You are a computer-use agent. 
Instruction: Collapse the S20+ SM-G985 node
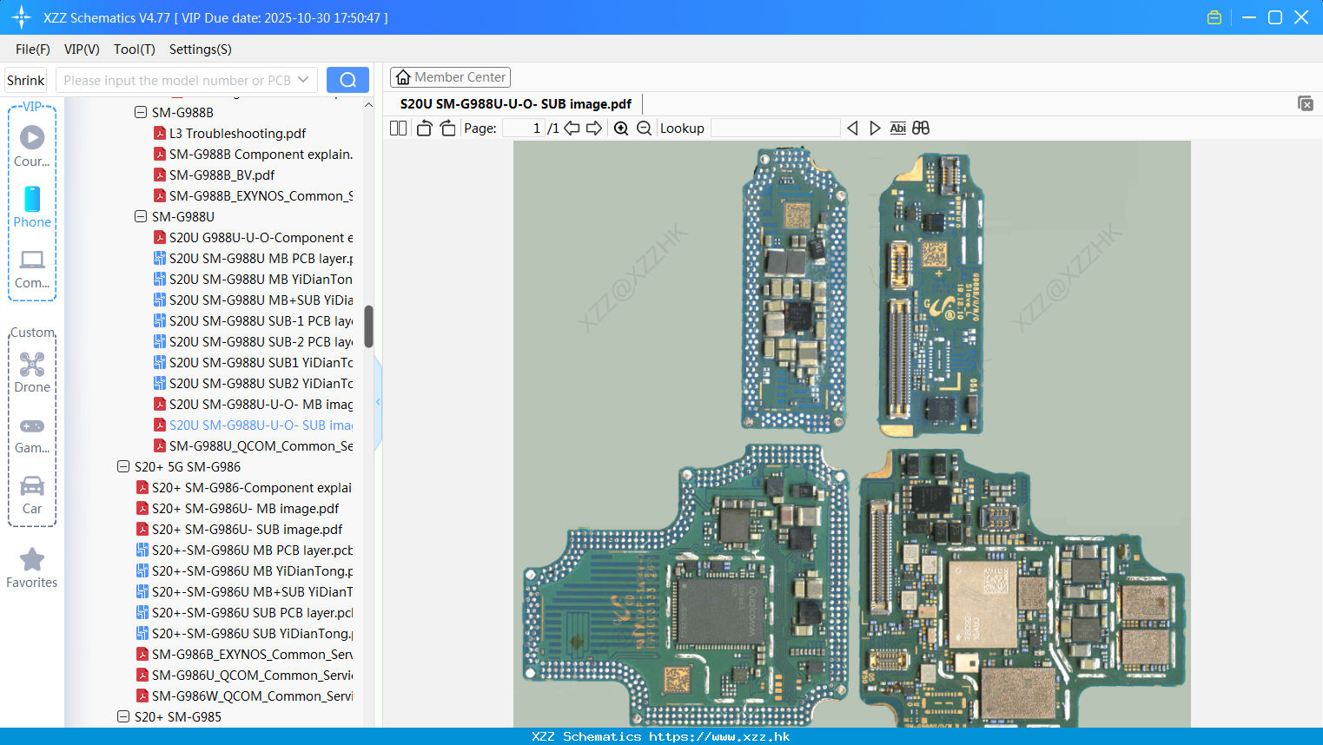123,716
